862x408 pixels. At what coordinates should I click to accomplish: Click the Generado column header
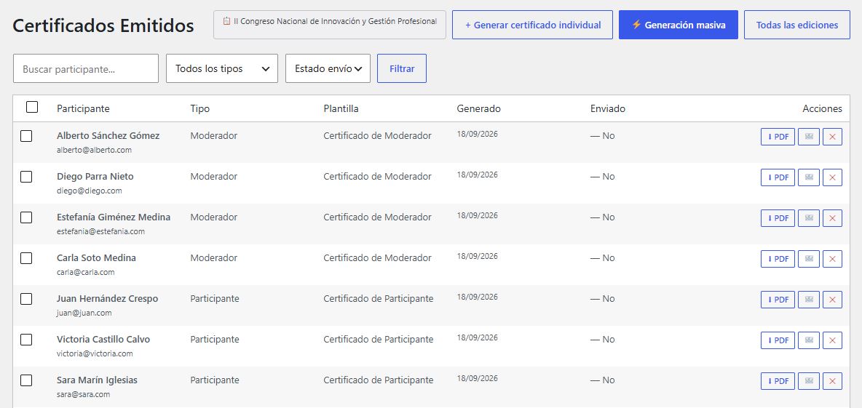479,108
